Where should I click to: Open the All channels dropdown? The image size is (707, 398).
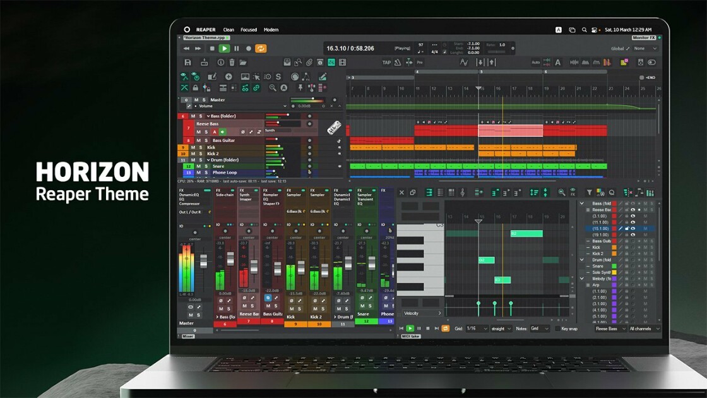[x=645, y=329]
